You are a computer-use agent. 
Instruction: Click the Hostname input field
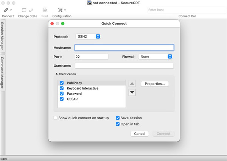click(x=124, y=48)
